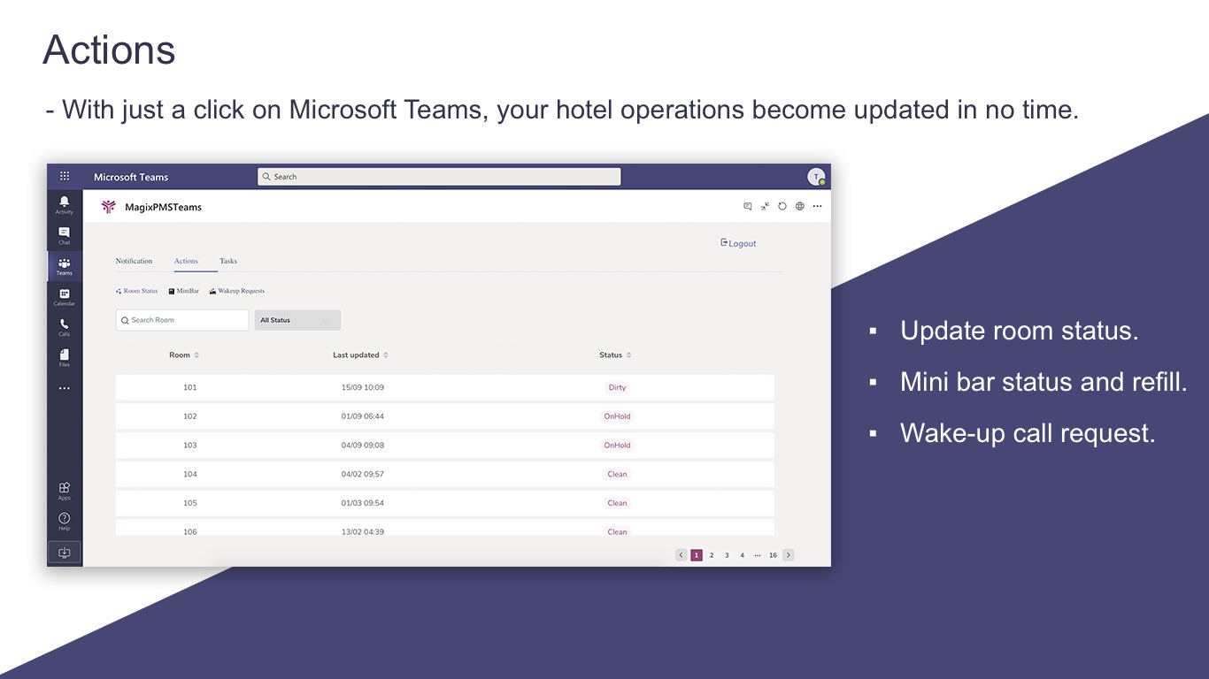Open Help in the sidebar
Viewport: 1209px width, 679px height.
click(65, 521)
